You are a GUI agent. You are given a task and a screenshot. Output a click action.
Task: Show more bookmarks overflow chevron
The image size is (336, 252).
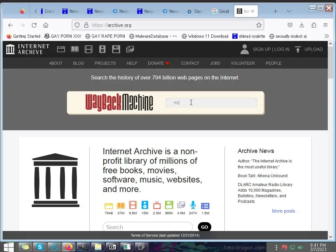326,36
